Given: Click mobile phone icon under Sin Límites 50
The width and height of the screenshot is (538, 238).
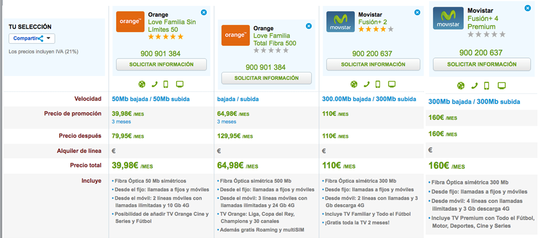Looking at the screenshot, I should [x=166, y=84].
